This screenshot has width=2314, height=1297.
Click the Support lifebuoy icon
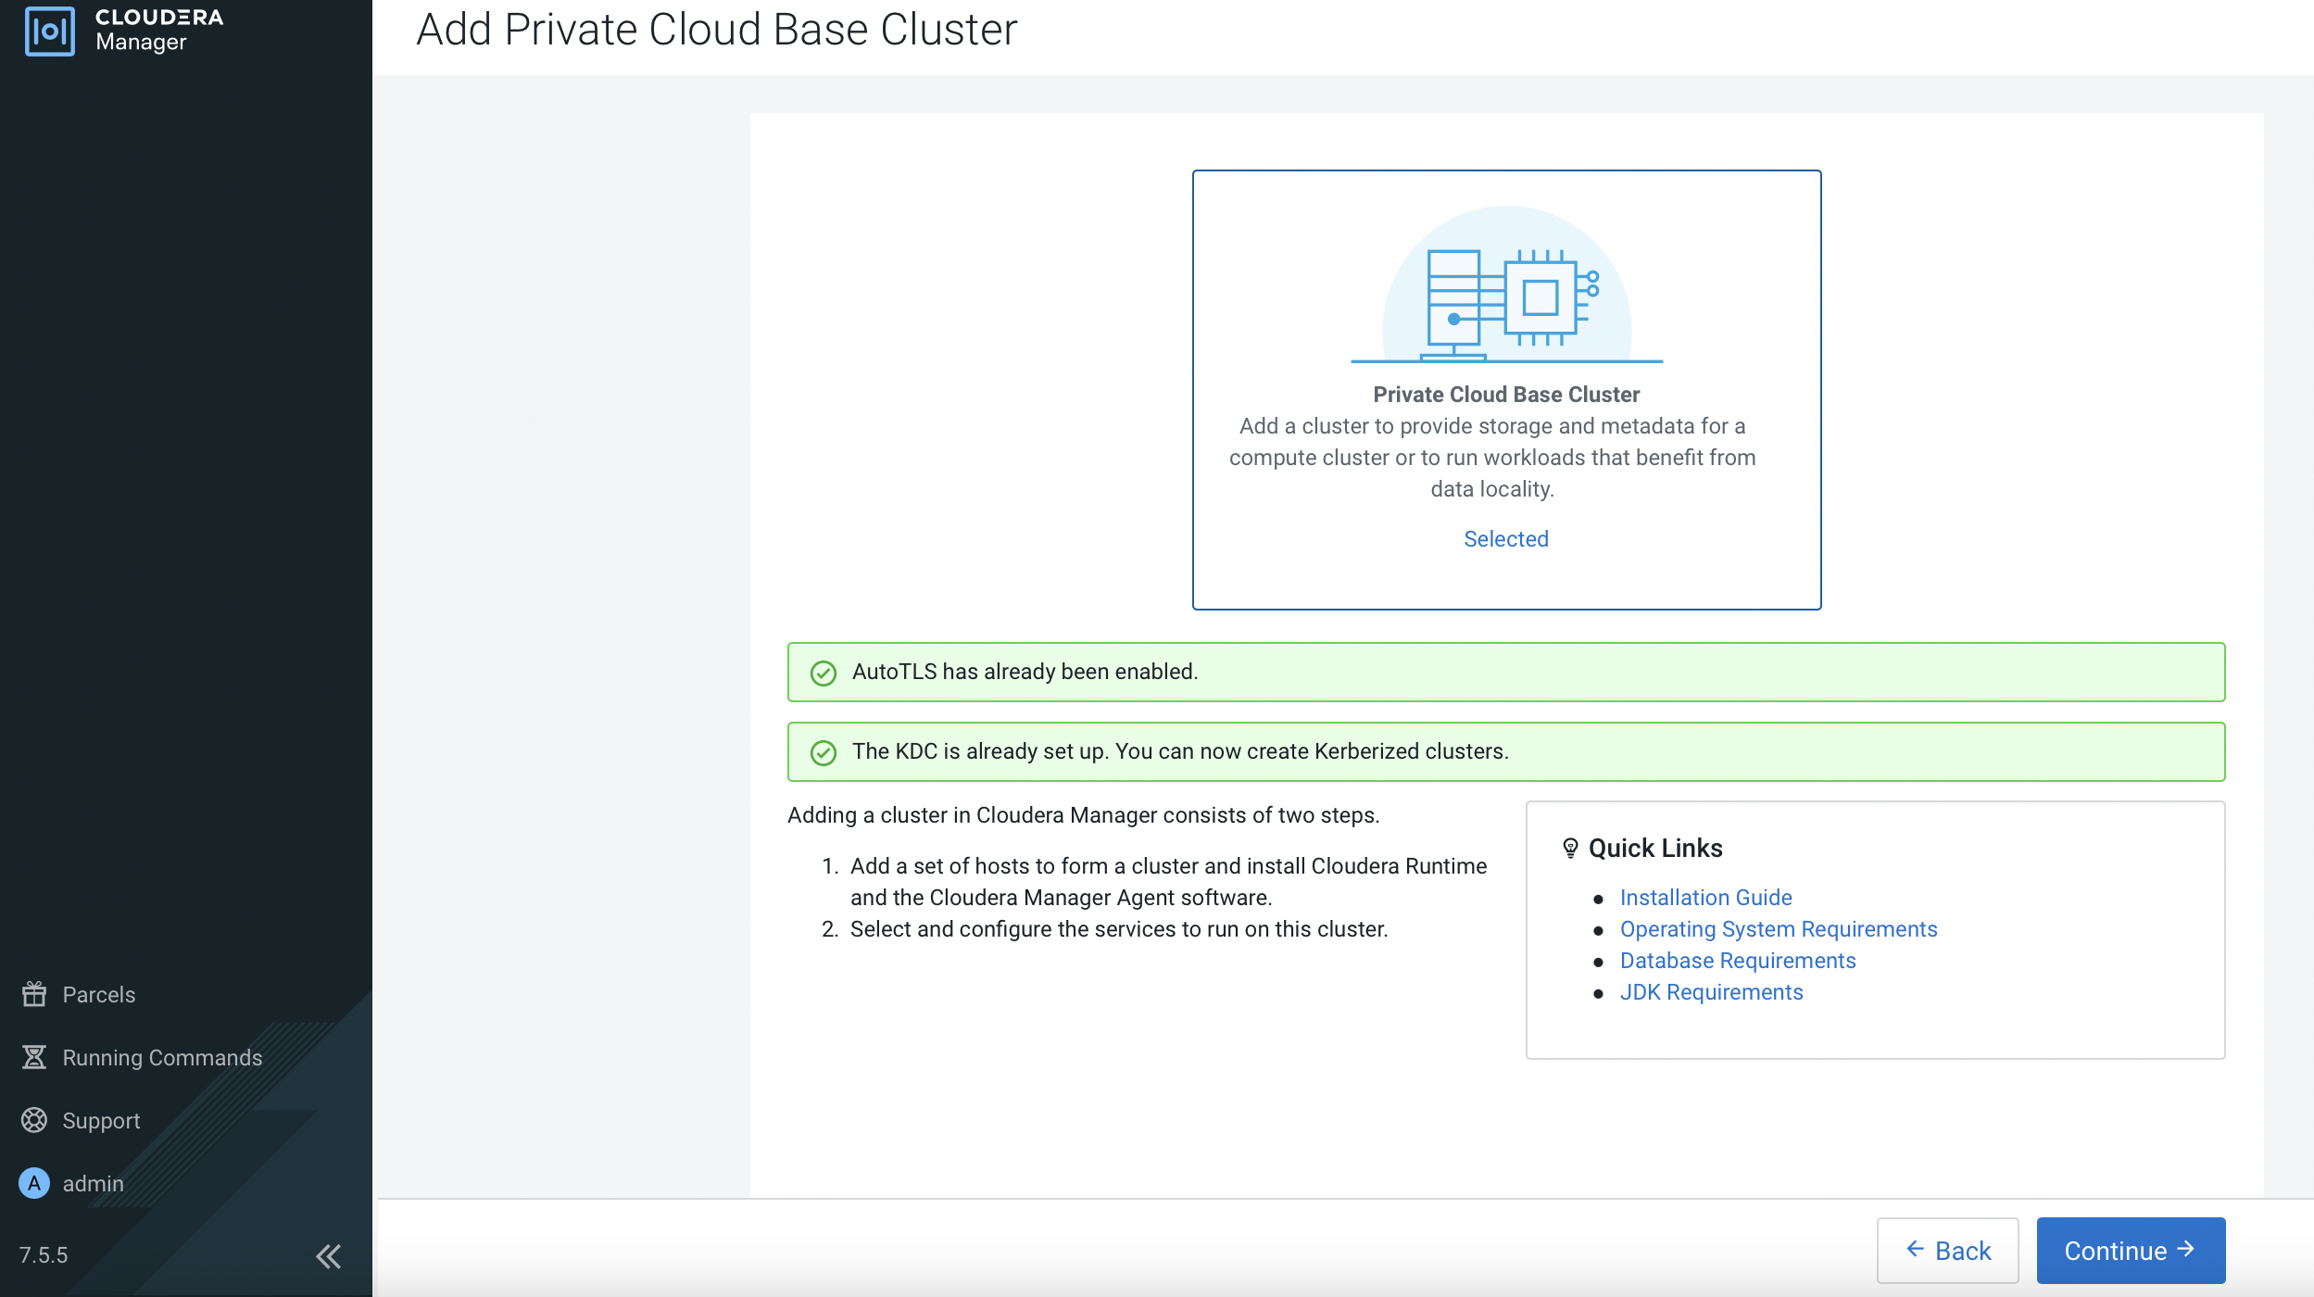point(34,1120)
